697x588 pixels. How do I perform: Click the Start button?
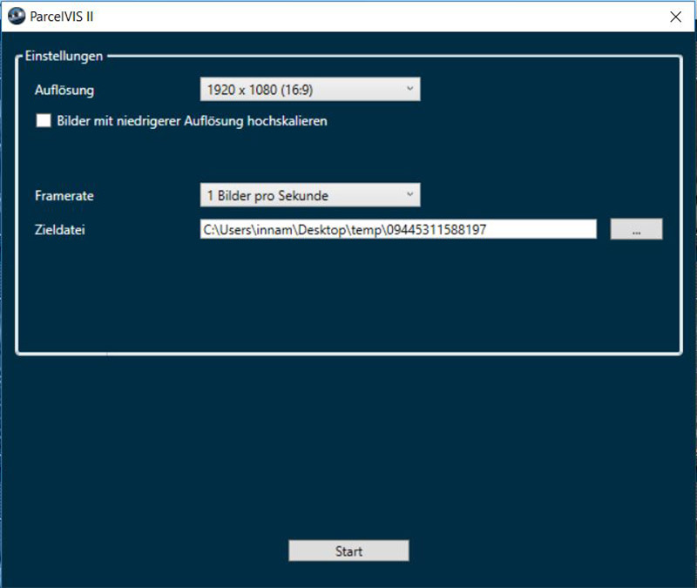[348, 551]
